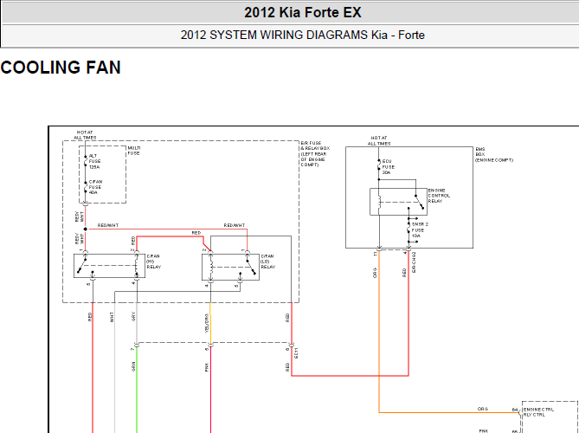Select the "2012 SYSTEM WIRING DIAGRAMS Kia - Forte" subtitle
The image size is (579, 433).
coord(302,36)
